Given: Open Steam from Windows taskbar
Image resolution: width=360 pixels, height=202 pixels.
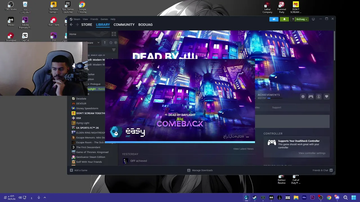Looking at the screenshot, I should pyautogui.click(x=255, y=198).
